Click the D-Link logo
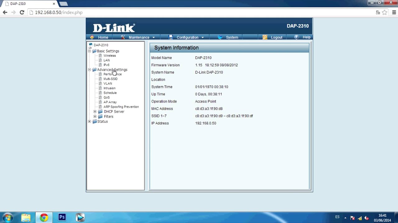 coord(114,27)
